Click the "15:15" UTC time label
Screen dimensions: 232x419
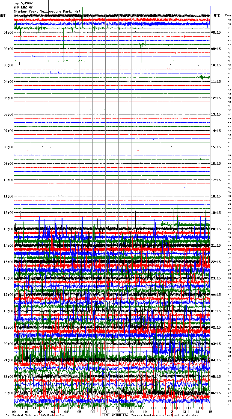pos(216,147)
